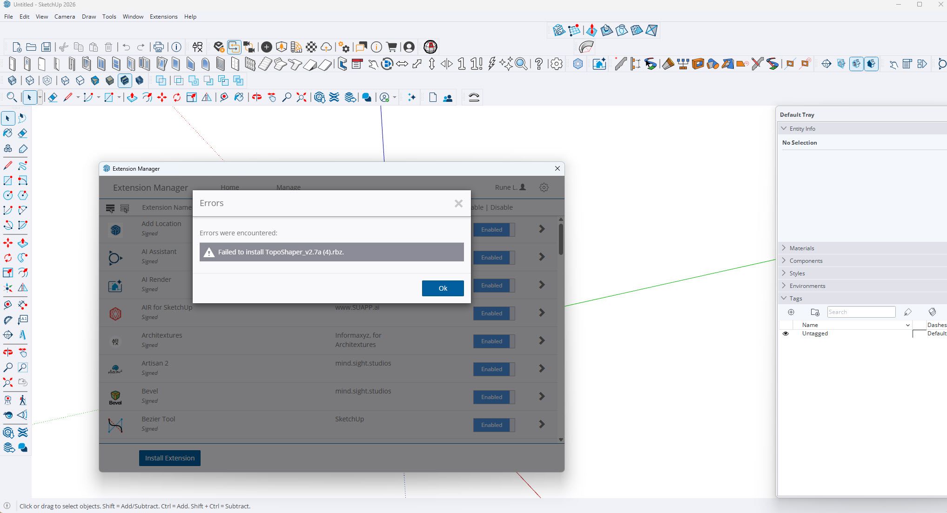Choose the Orbit camera tool

[257, 97]
